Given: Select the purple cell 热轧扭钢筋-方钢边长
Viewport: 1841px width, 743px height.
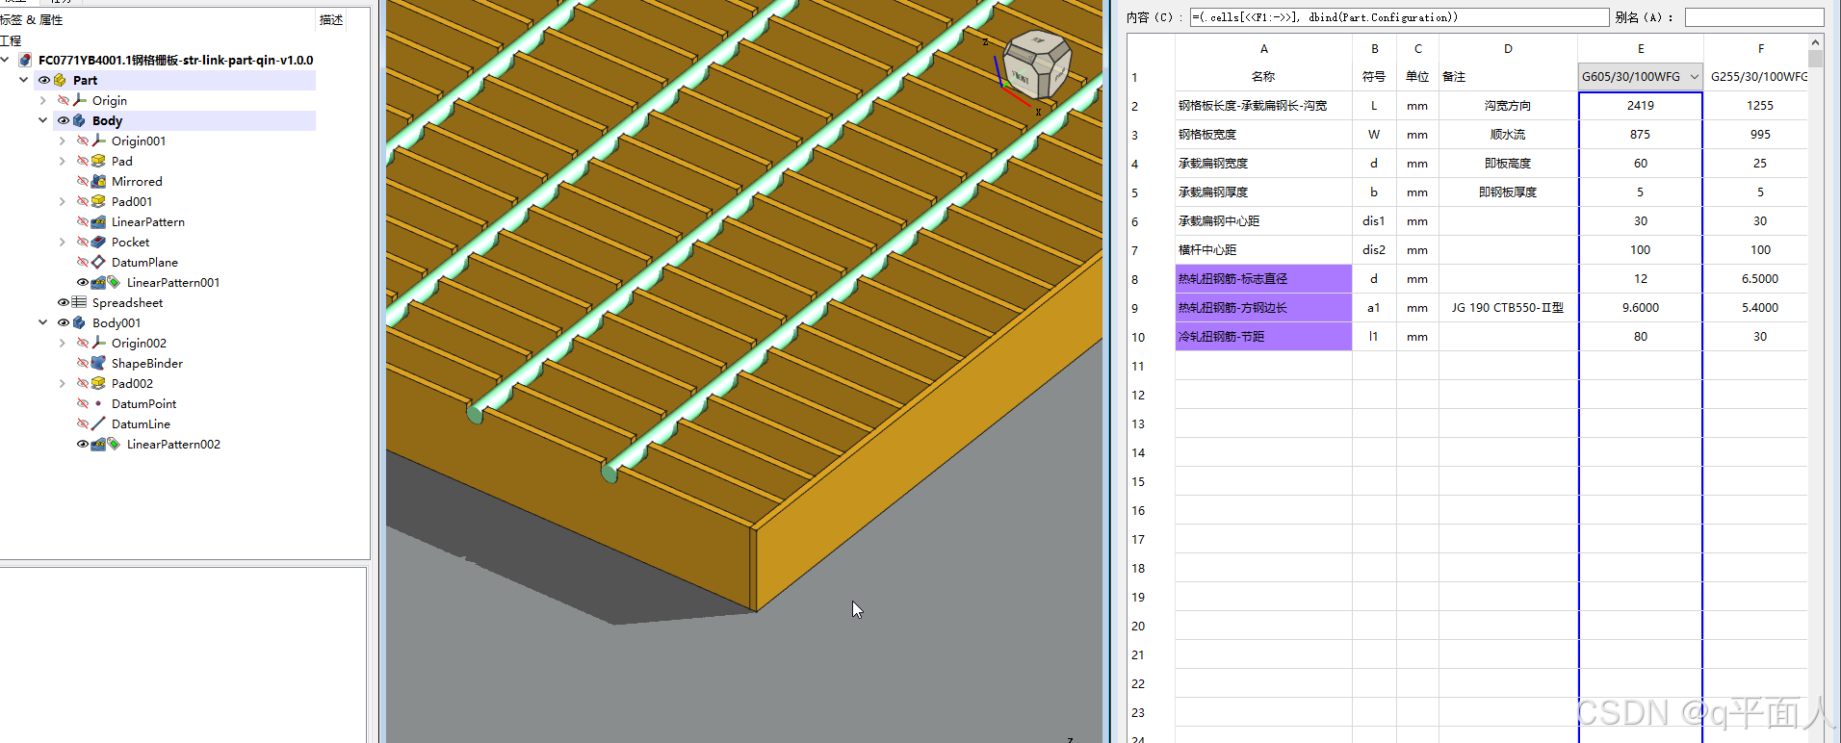Looking at the screenshot, I should click(x=1263, y=308).
